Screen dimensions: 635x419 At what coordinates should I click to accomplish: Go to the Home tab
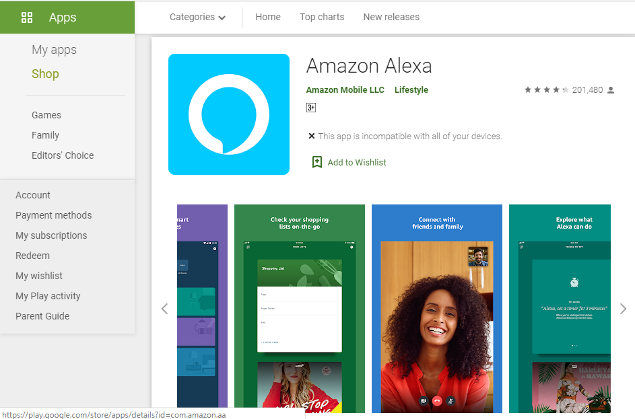point(268,17)
